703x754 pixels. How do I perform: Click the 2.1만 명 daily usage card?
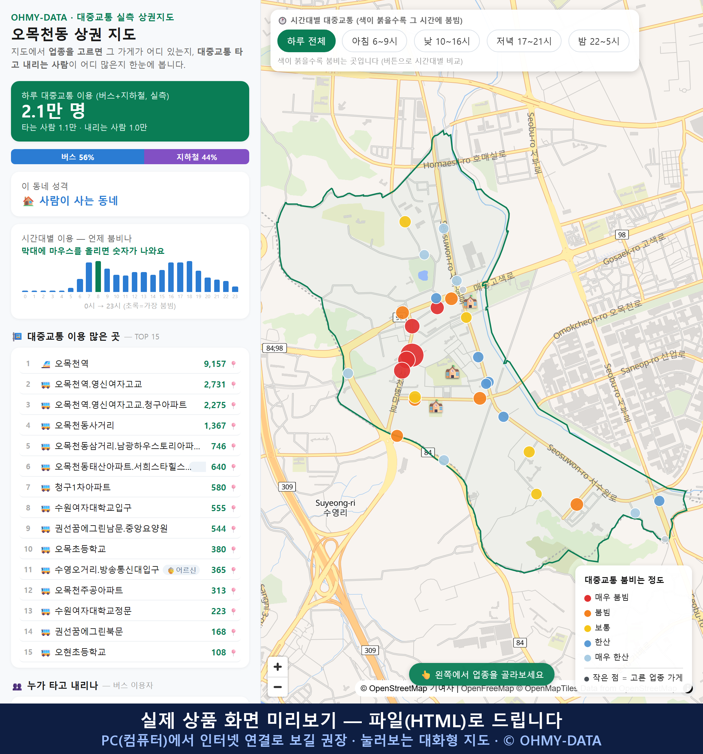tap(130, 111)
